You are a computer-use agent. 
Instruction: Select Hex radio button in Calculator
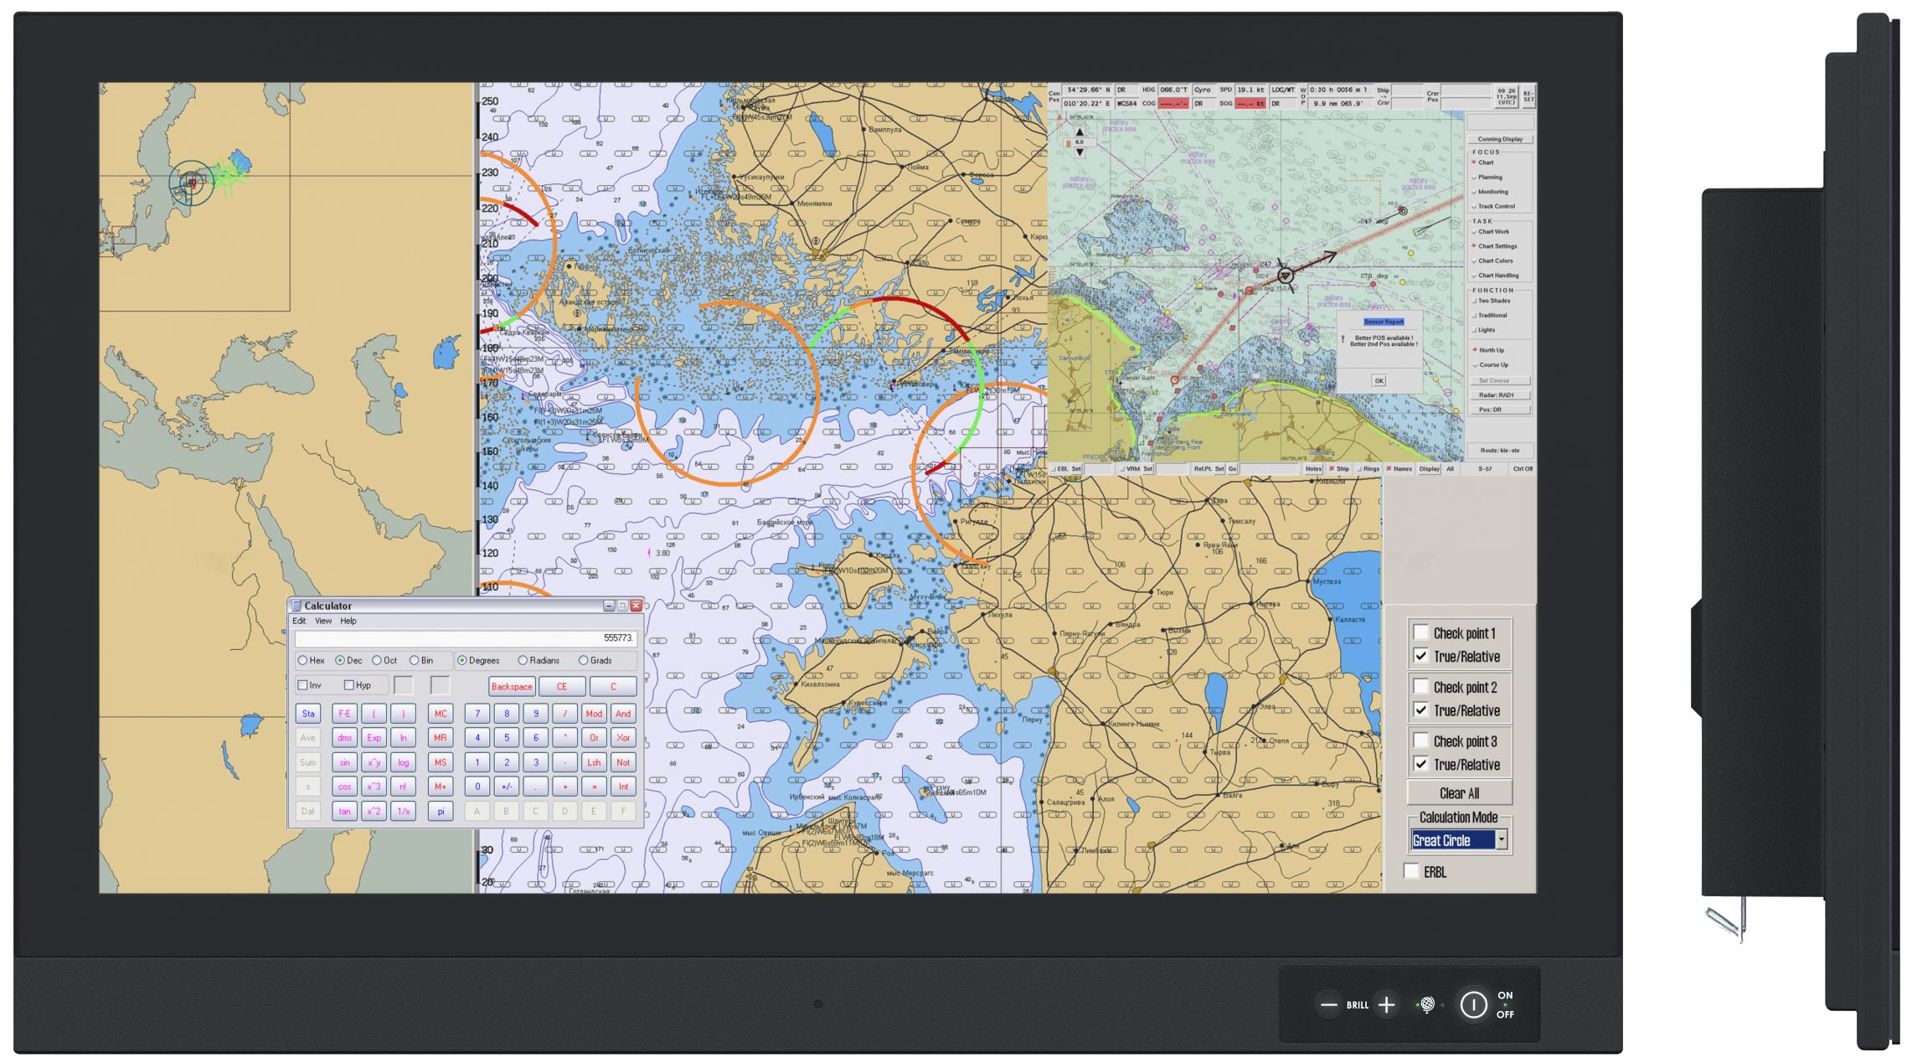(303, 660)
